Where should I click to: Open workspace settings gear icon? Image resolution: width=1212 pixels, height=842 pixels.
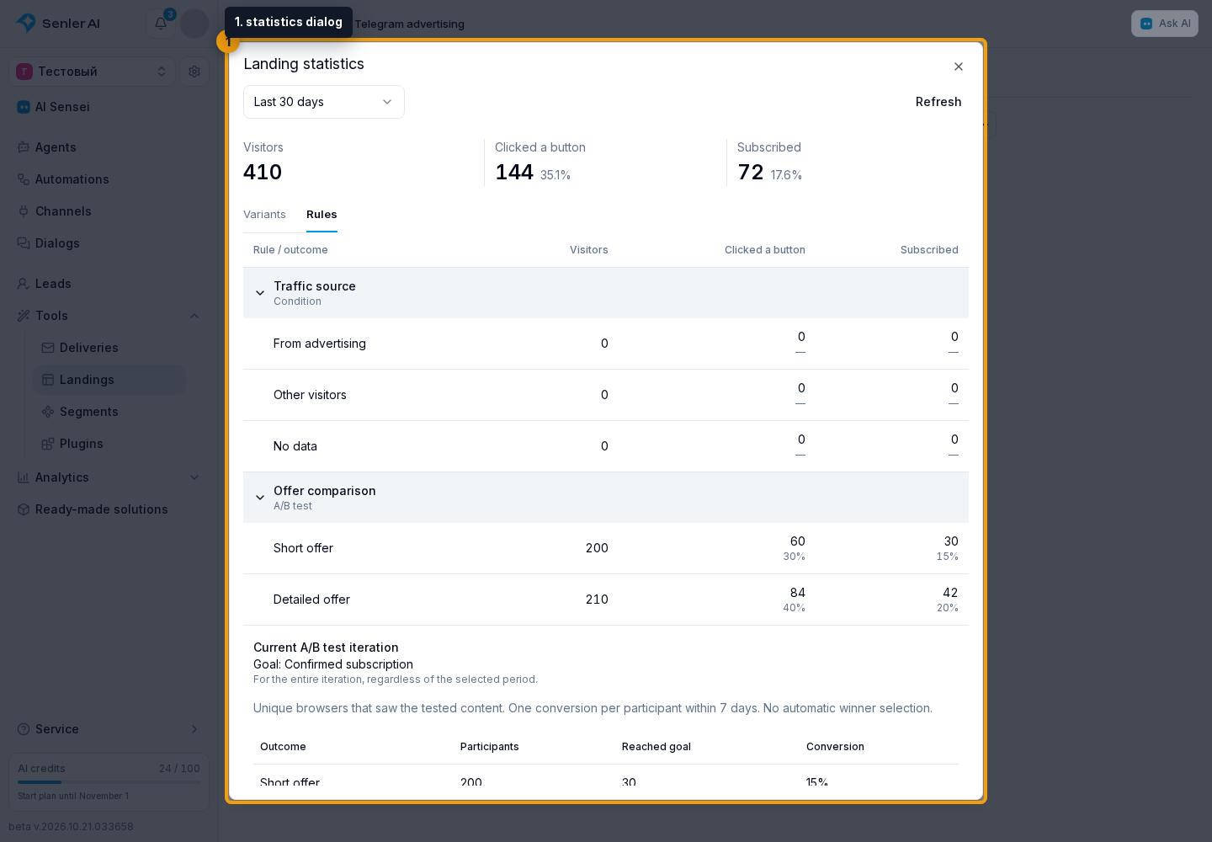point(194,72)
